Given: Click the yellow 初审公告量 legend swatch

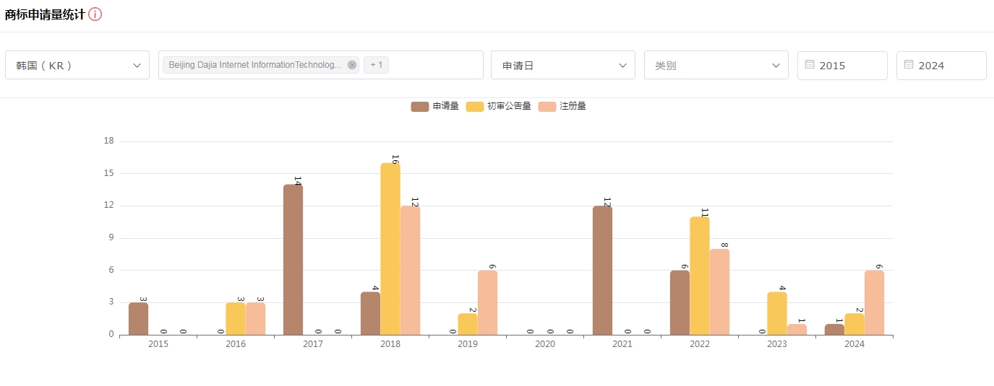Looking at the screenshot, I should click(475, 106).
